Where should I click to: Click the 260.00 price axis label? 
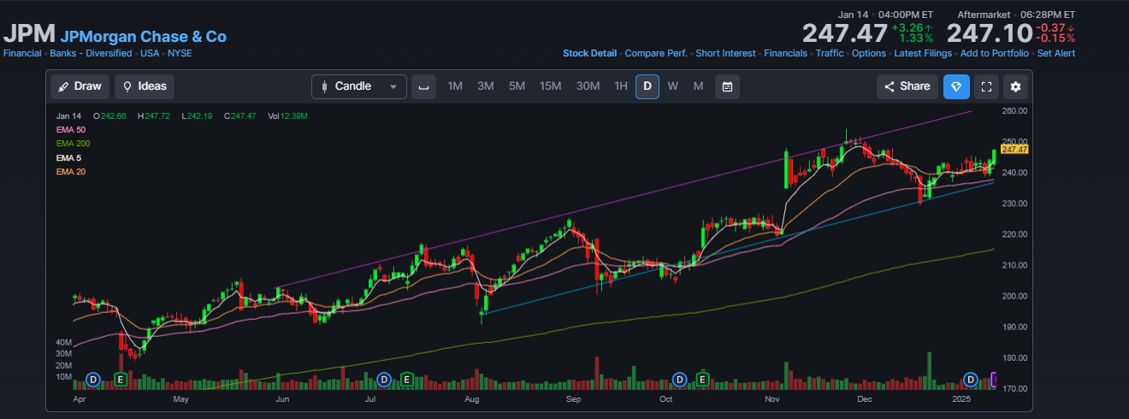[1014, 111]
